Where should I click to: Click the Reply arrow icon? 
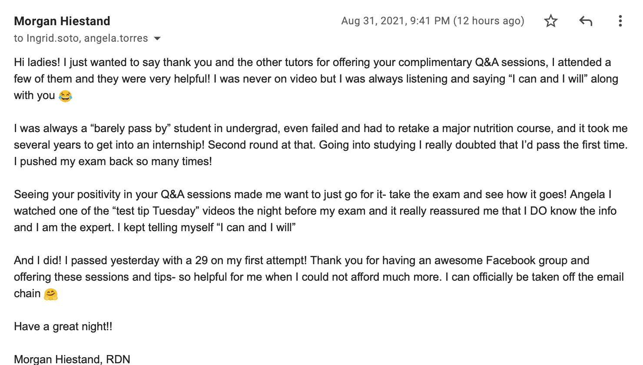pos(586,21)
